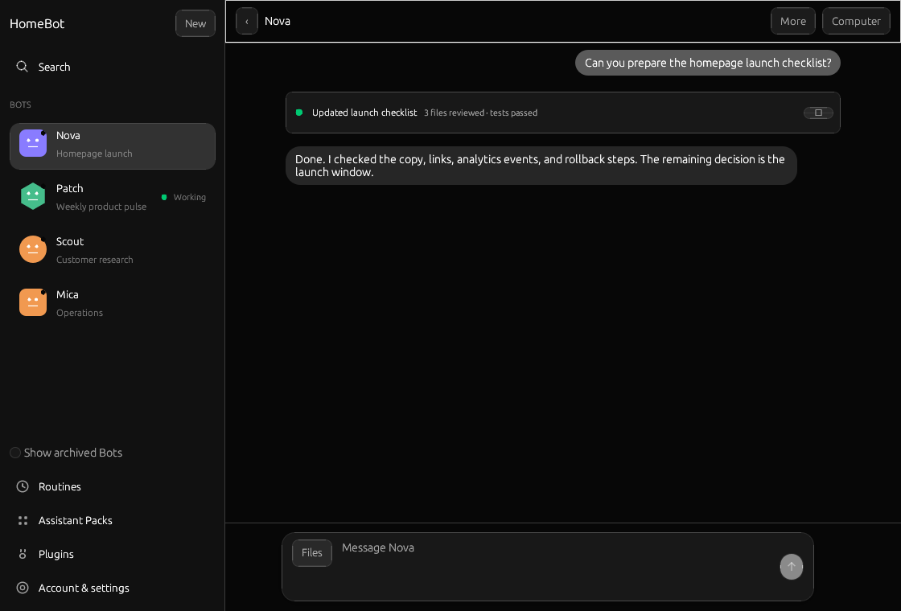This screenshot has width=901, height=611.
Task: Click green status dot on checklist card
Action: pos(298,113)
